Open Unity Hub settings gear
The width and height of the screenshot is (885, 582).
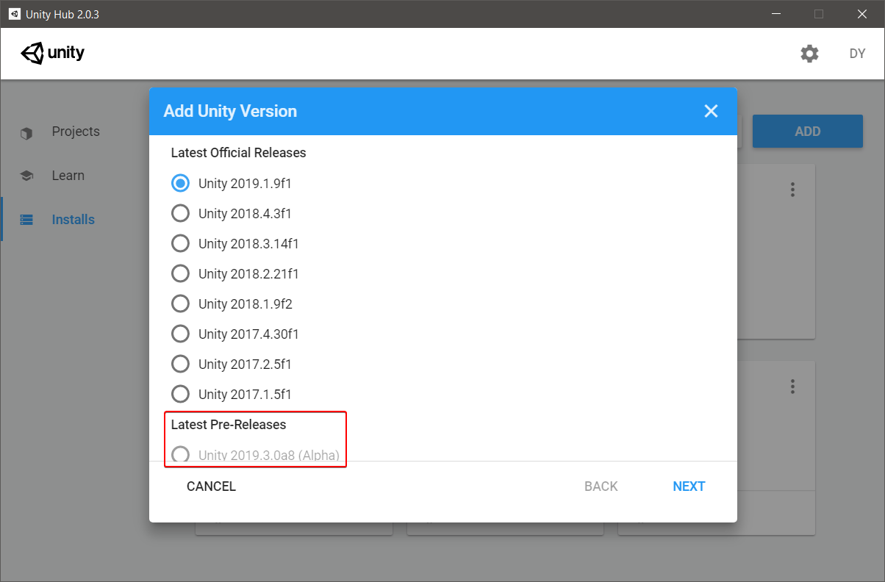(809, 53)
